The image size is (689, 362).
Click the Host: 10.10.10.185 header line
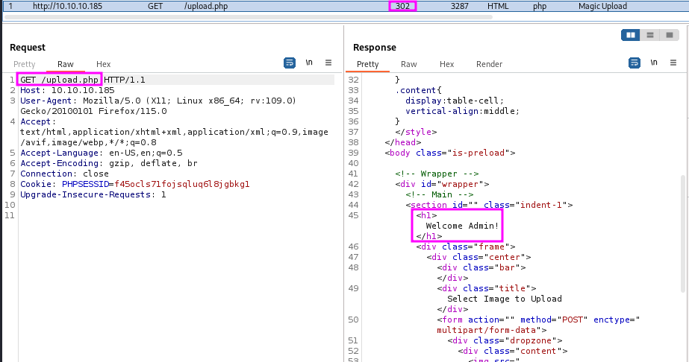(x=67, y=90)
